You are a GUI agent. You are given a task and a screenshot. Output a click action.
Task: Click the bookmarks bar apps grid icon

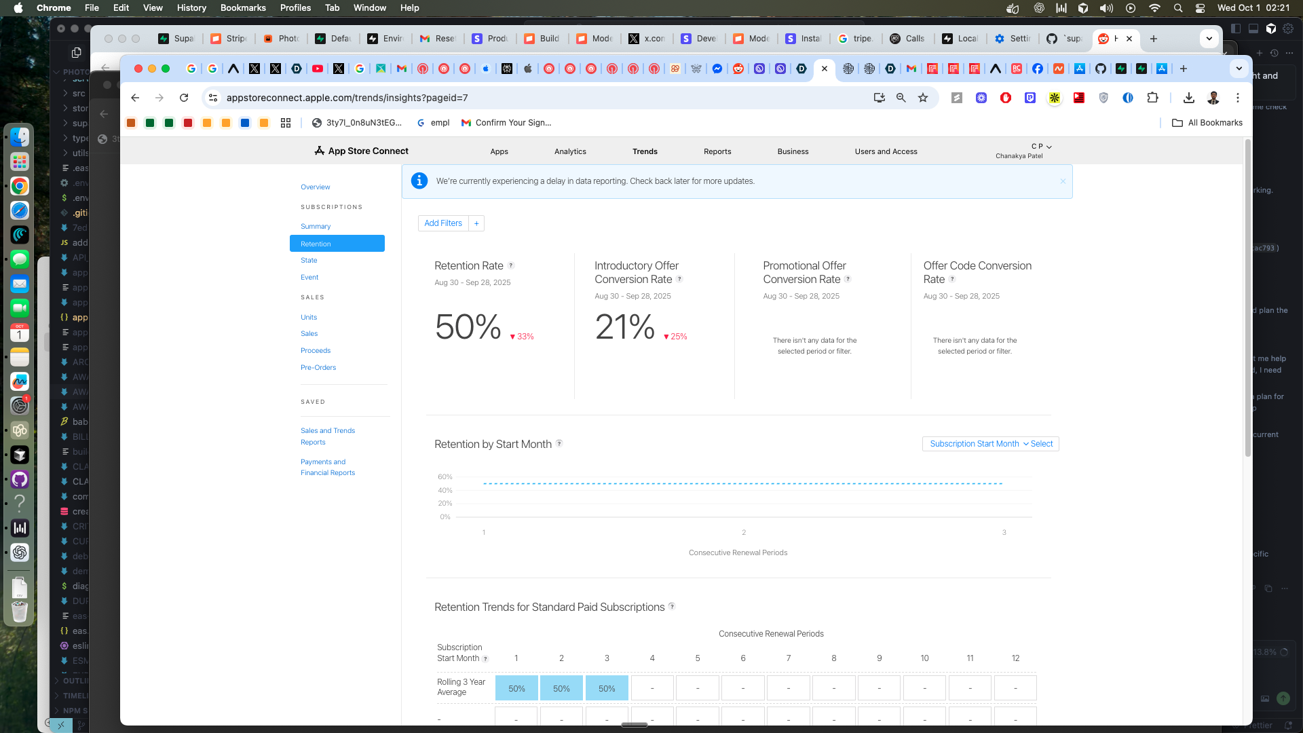(286, 123)
